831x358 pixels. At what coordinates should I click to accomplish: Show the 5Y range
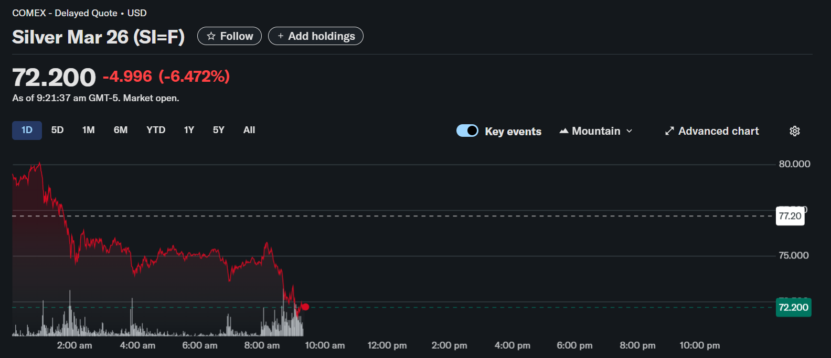point(219,130)
